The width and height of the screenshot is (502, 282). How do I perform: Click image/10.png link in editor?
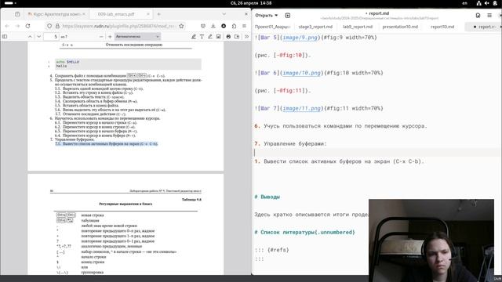[301, 73]
